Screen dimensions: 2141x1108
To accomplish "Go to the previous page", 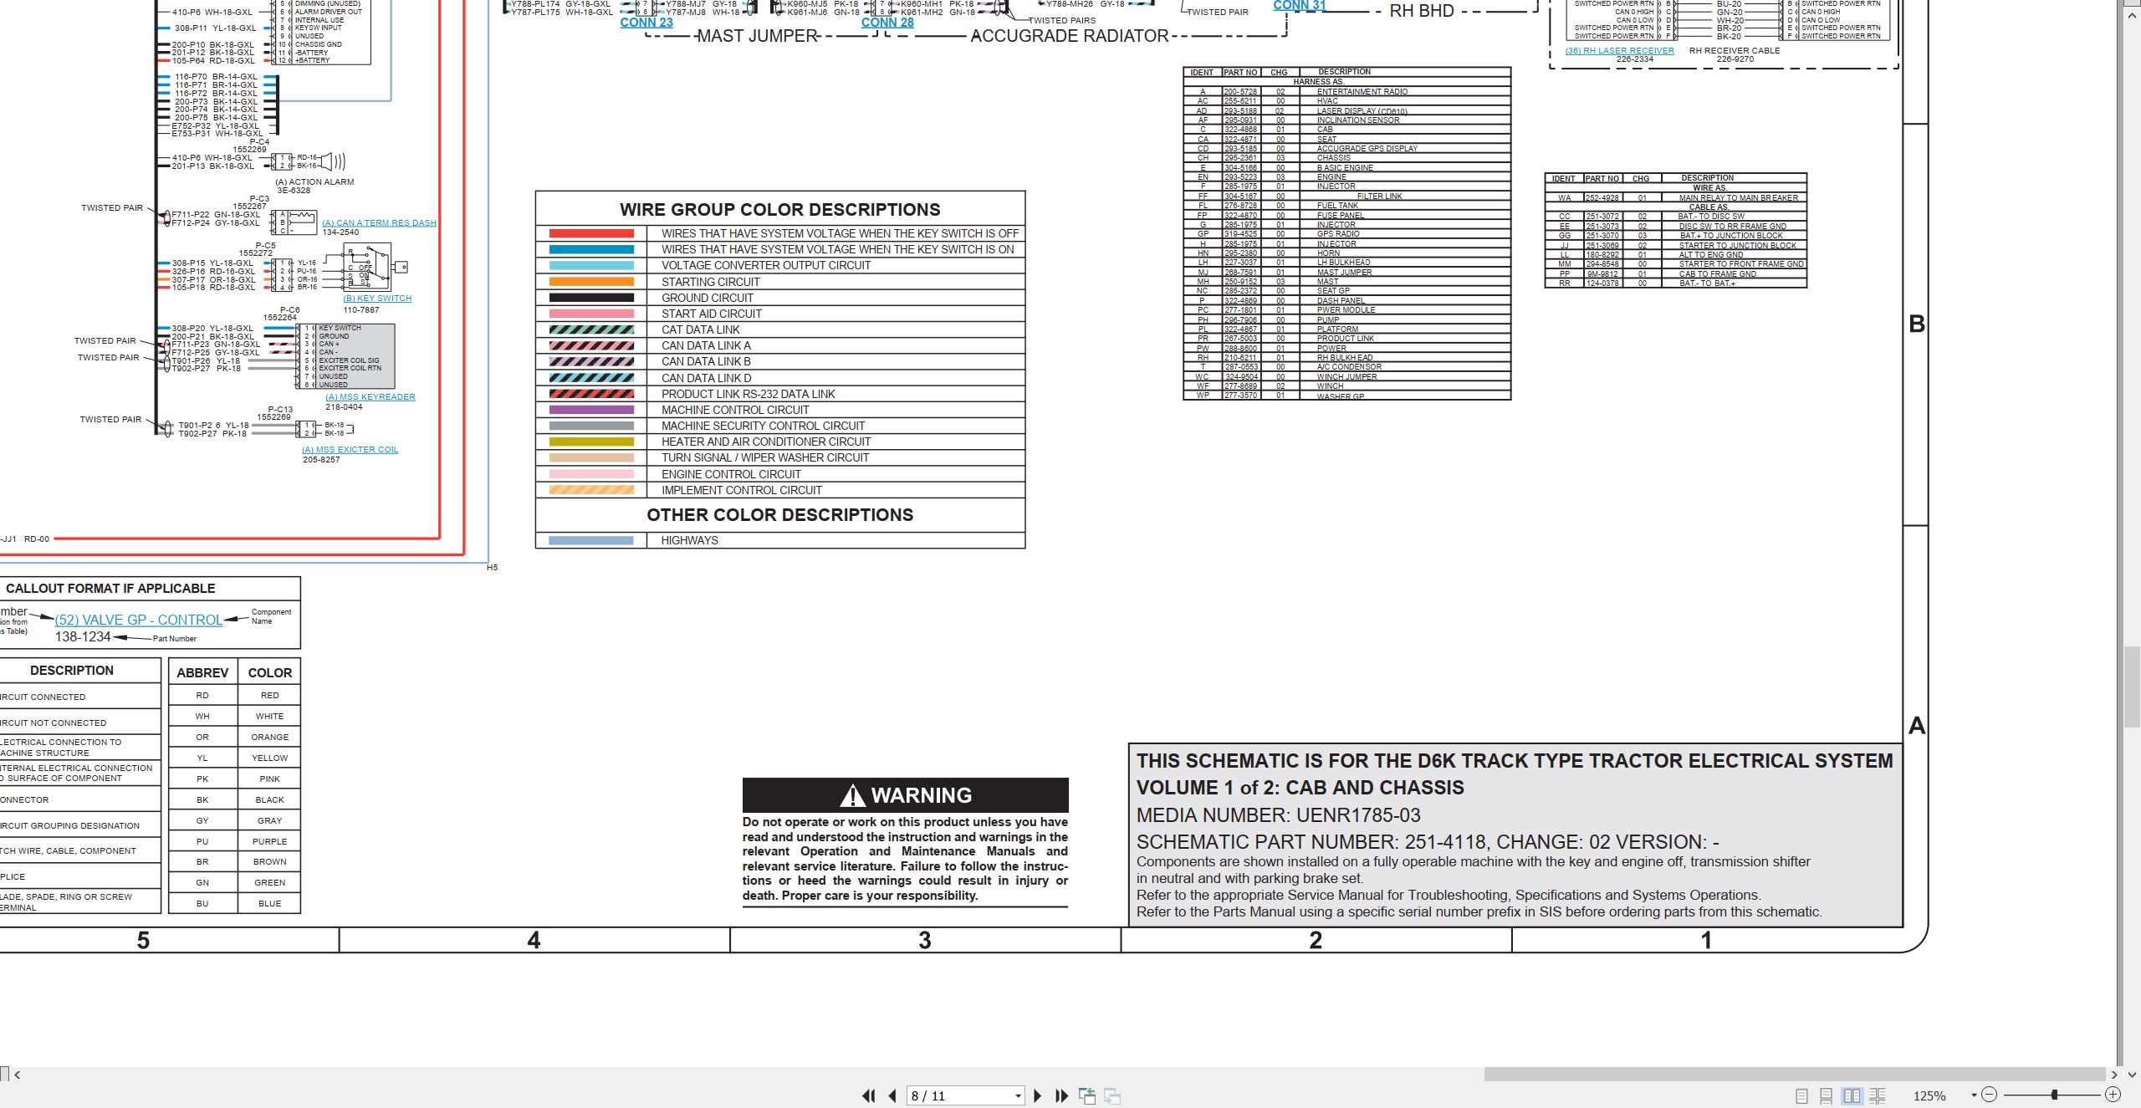I will 892,1095.
